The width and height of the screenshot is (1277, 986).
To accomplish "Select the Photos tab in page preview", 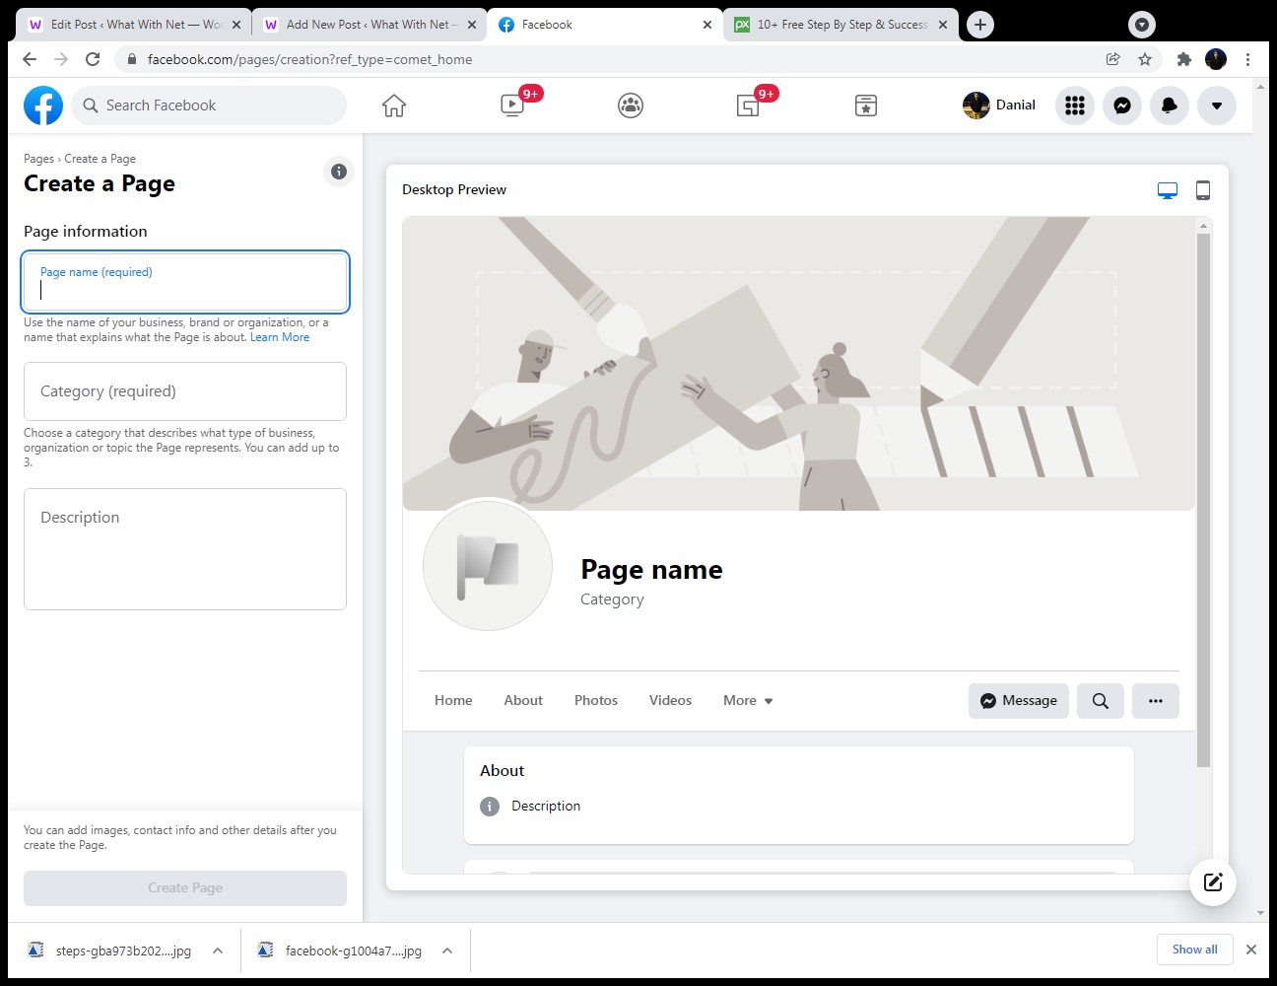I will (x=595, y=700).
